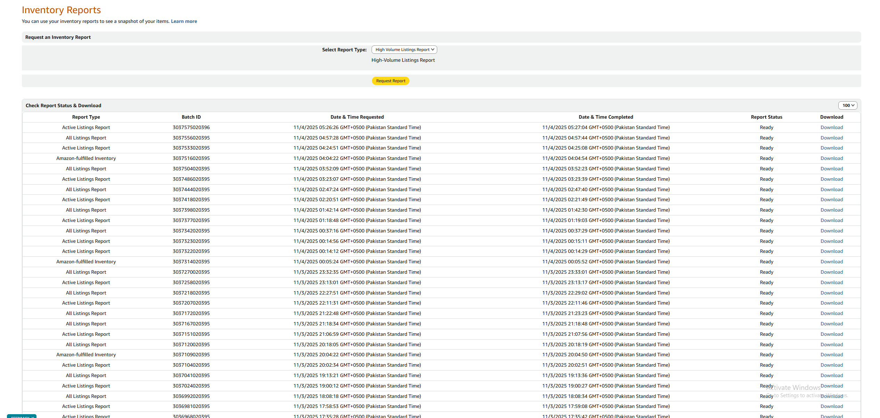This screenshot has height=418, width=880.
Task: Select batch ID 3037533020395 cell
Action: (191, 148)
